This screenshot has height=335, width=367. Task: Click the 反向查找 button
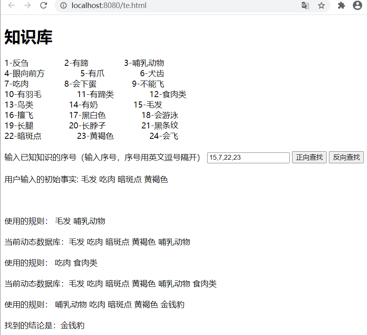click(x=346, y=157)
